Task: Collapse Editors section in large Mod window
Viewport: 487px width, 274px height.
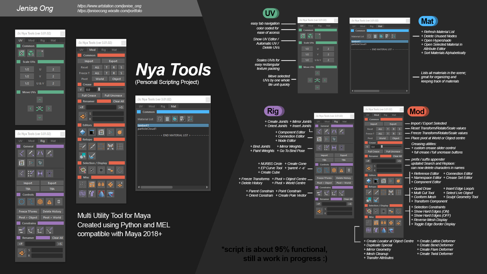Action: point(79,125)
